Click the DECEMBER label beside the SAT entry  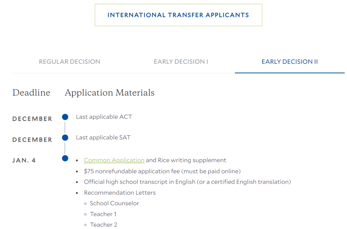click(x=32, y=140)
